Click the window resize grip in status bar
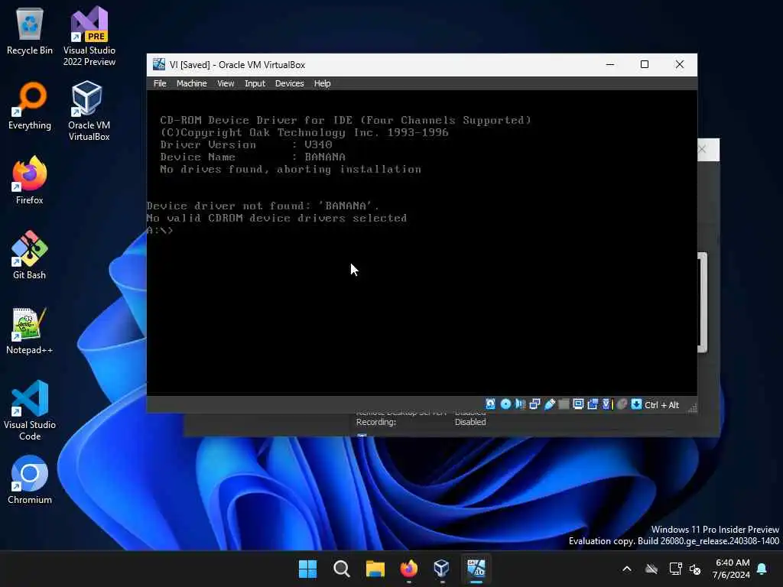 692,408
